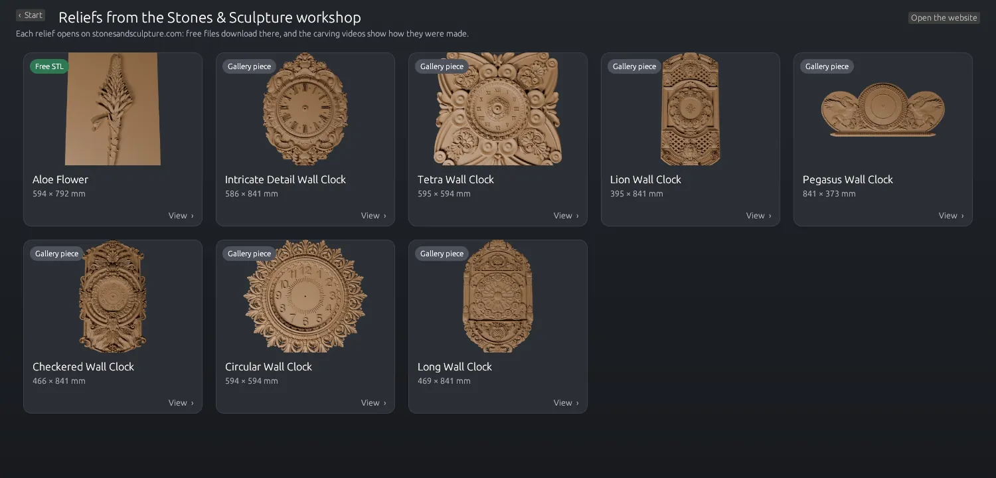View the Checkered Wall Clock relief
This screenshot has height=478, width=996.
[181, 403]
